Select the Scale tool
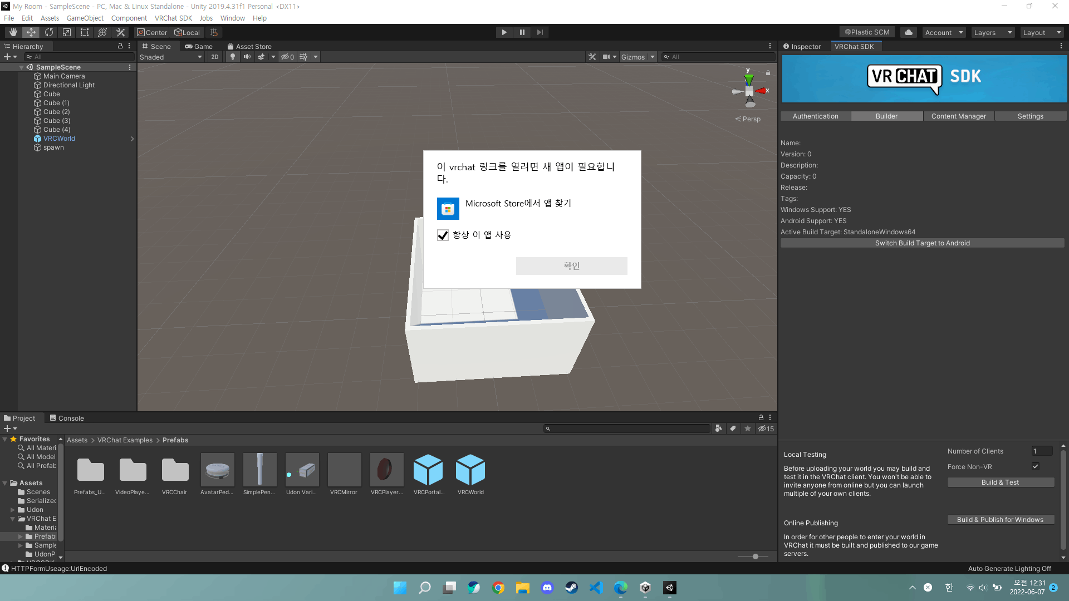Screen dimensions: 1069x601 click(x=67, y=32)
